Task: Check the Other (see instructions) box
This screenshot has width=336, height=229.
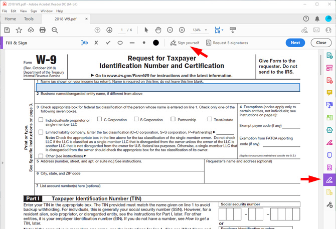Action: (x=41, y=156)
